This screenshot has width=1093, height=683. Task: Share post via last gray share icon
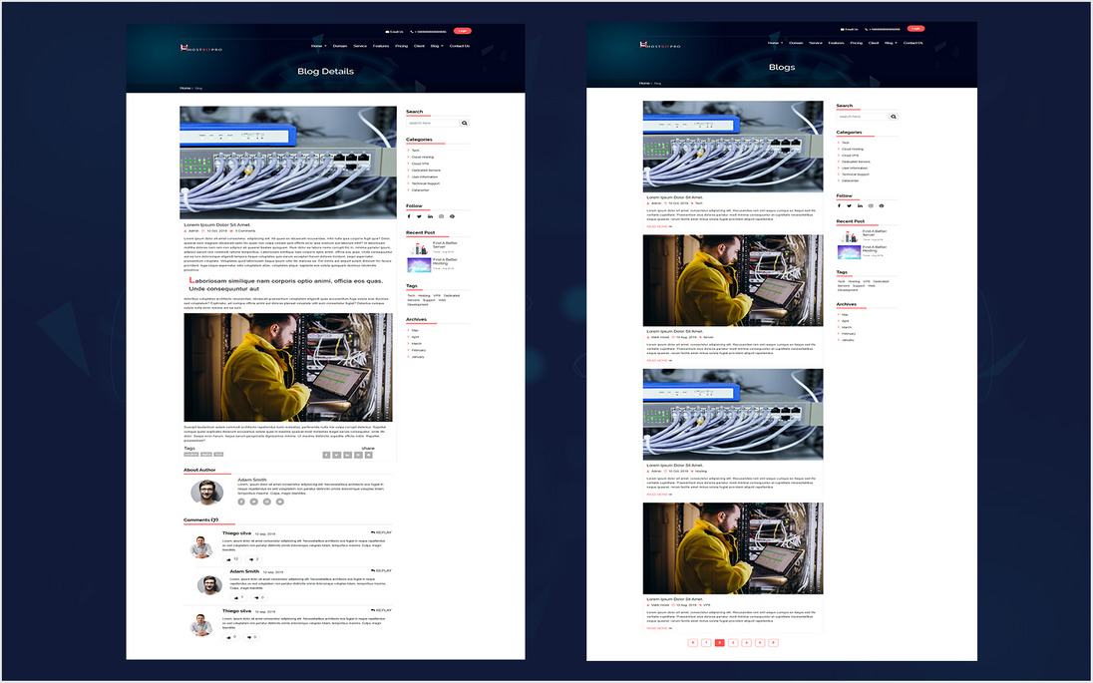pyautogui.click(x=369, y=455)
